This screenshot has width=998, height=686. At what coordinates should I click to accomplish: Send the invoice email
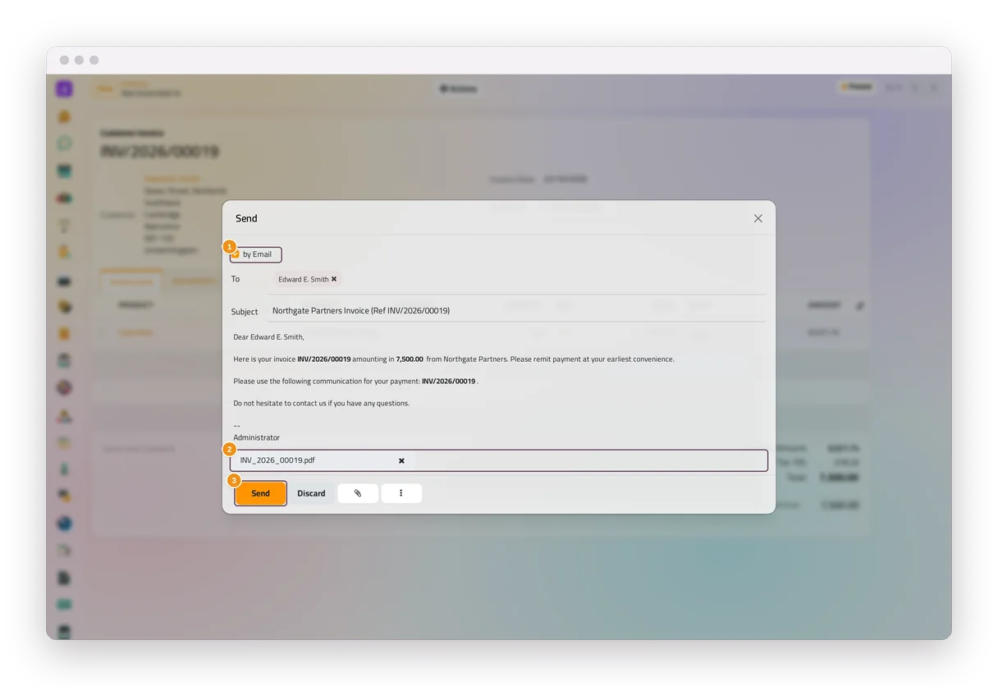pos(260,493)
